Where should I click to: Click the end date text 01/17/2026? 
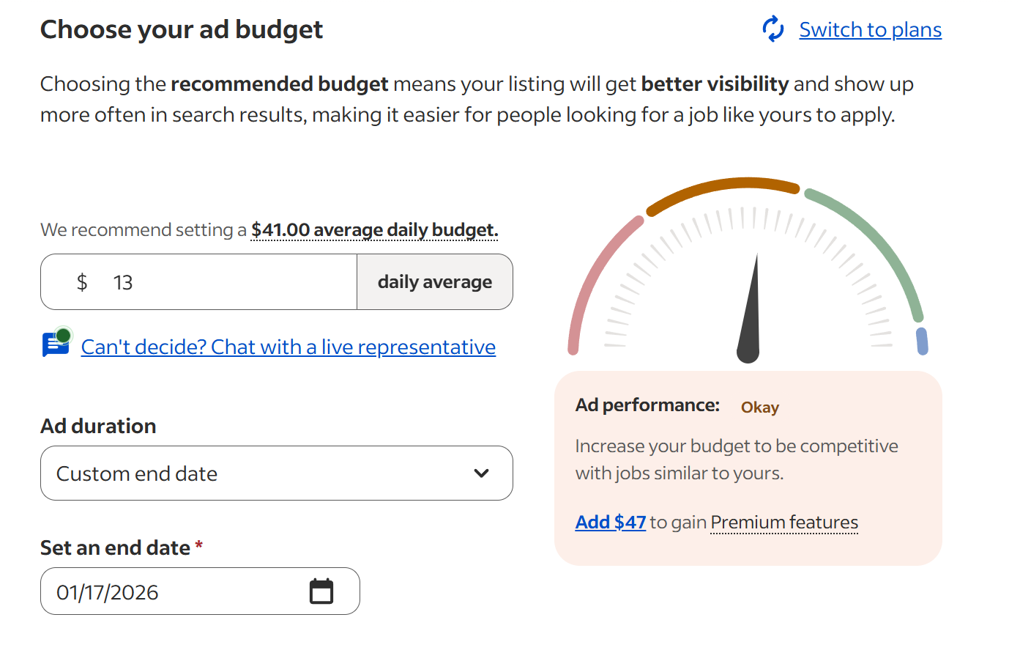click(108, 592)
